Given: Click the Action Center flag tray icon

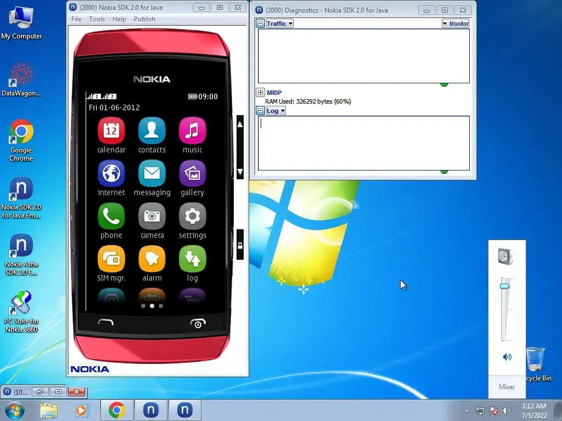Looking at the screenshot, I should click(493, 411).
